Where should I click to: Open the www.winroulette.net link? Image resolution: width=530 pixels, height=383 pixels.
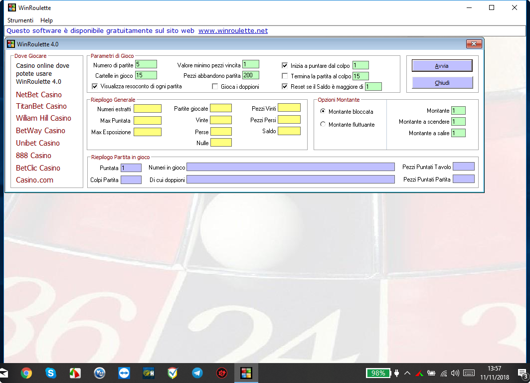coord(233,31)
